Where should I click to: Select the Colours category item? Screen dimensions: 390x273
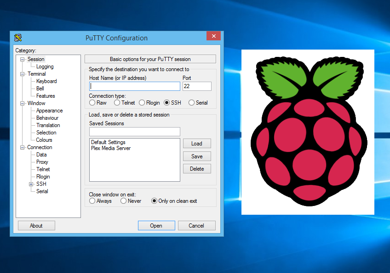44,140
